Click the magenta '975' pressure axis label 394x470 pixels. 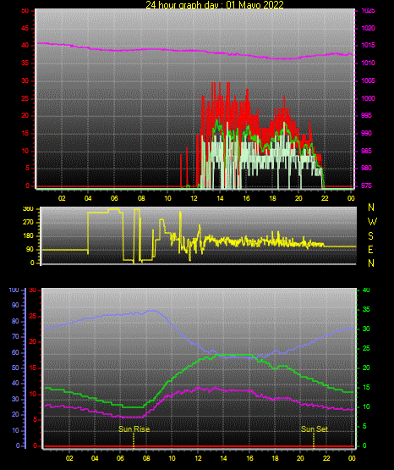click(366, 185)
